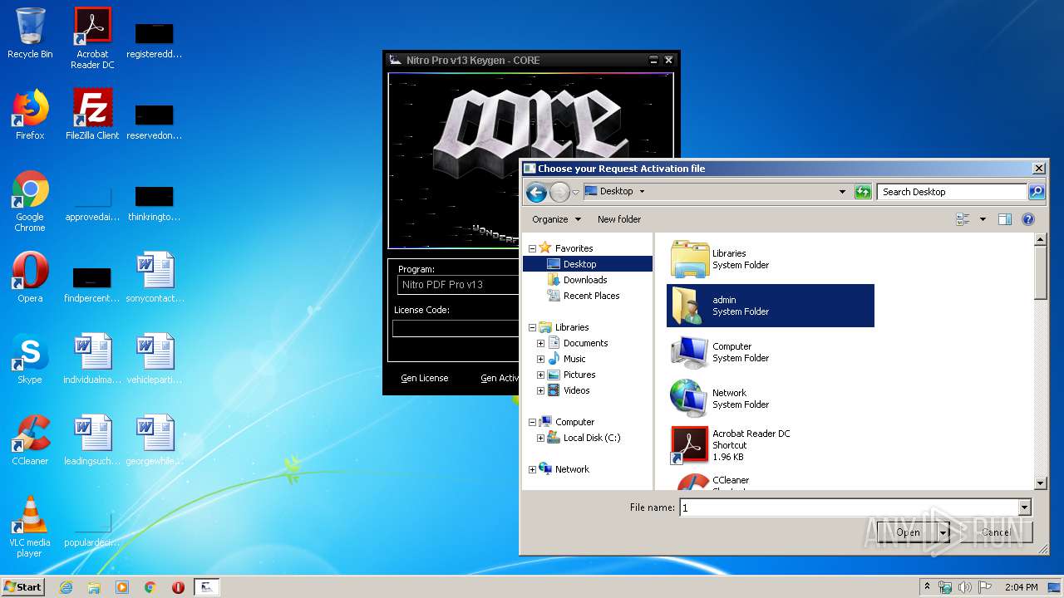Image resolution: width=1064 pixels, height=598 pixels.
Task: Open the Organize menu
Action: click(556, 219)
